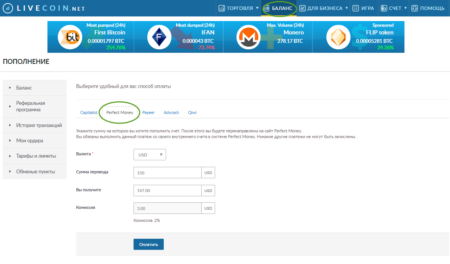Open Мои ордера in sidebar
Image resolution: width=450 pixels, height=264 pixels.
pyautogui.click(x=29, y=141)
